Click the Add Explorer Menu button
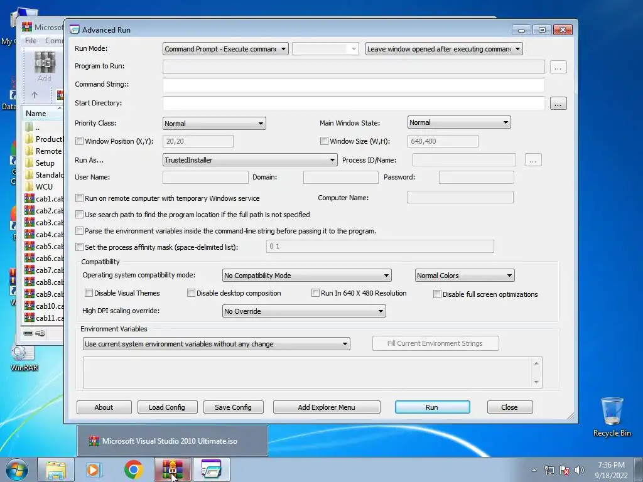643x482 pixels. pos(327,407)
